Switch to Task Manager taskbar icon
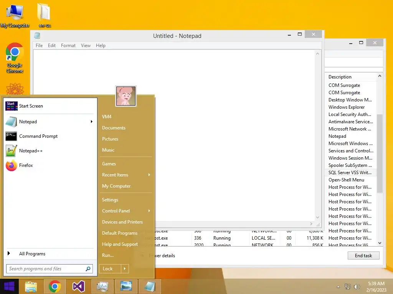Viewport: 393px width, 294px height. (x=102, y=286)
